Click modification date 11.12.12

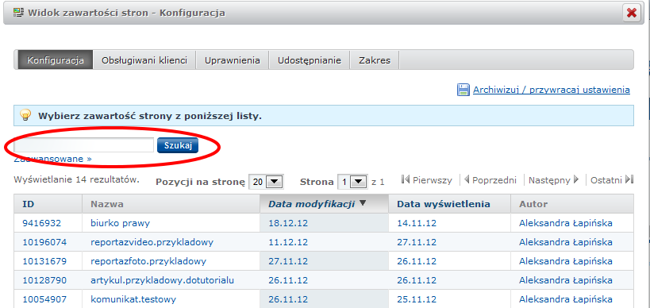[288, 242]
